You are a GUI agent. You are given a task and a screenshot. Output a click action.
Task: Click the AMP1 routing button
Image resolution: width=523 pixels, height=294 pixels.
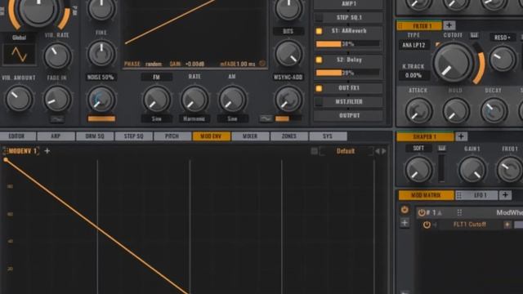point(349,3)
